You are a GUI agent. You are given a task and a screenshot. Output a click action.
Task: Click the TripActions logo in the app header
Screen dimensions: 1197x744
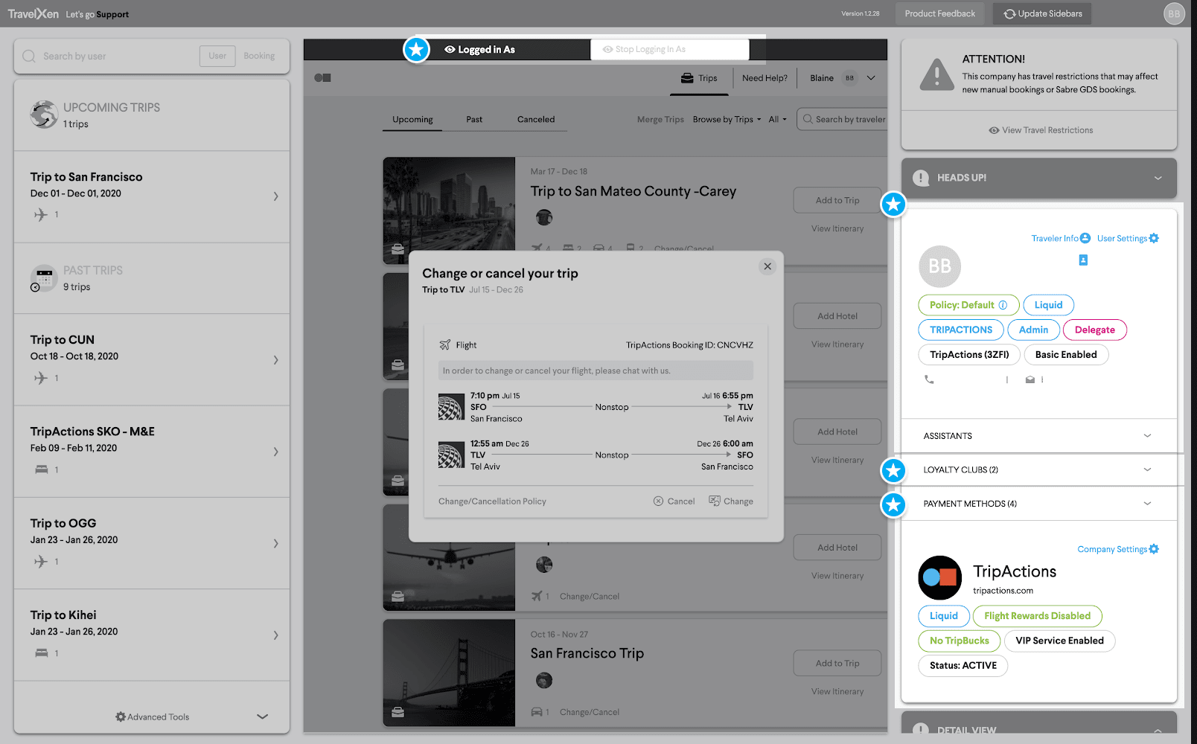click(x=322, y=77)
